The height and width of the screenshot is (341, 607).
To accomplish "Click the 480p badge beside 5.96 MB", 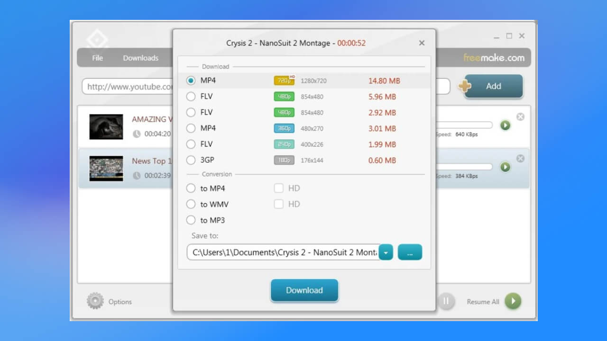I will pyautogui.click(x=284, y=97).
